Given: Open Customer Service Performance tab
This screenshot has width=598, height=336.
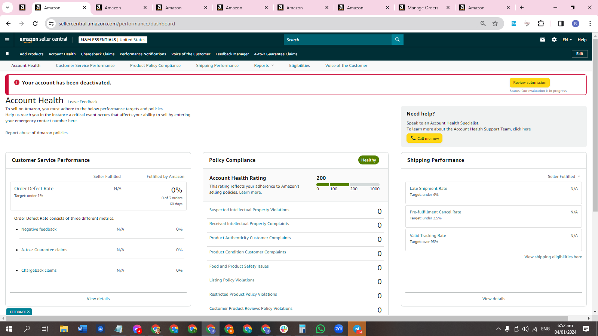Looking at the screenshot, I should click(85, 65).
